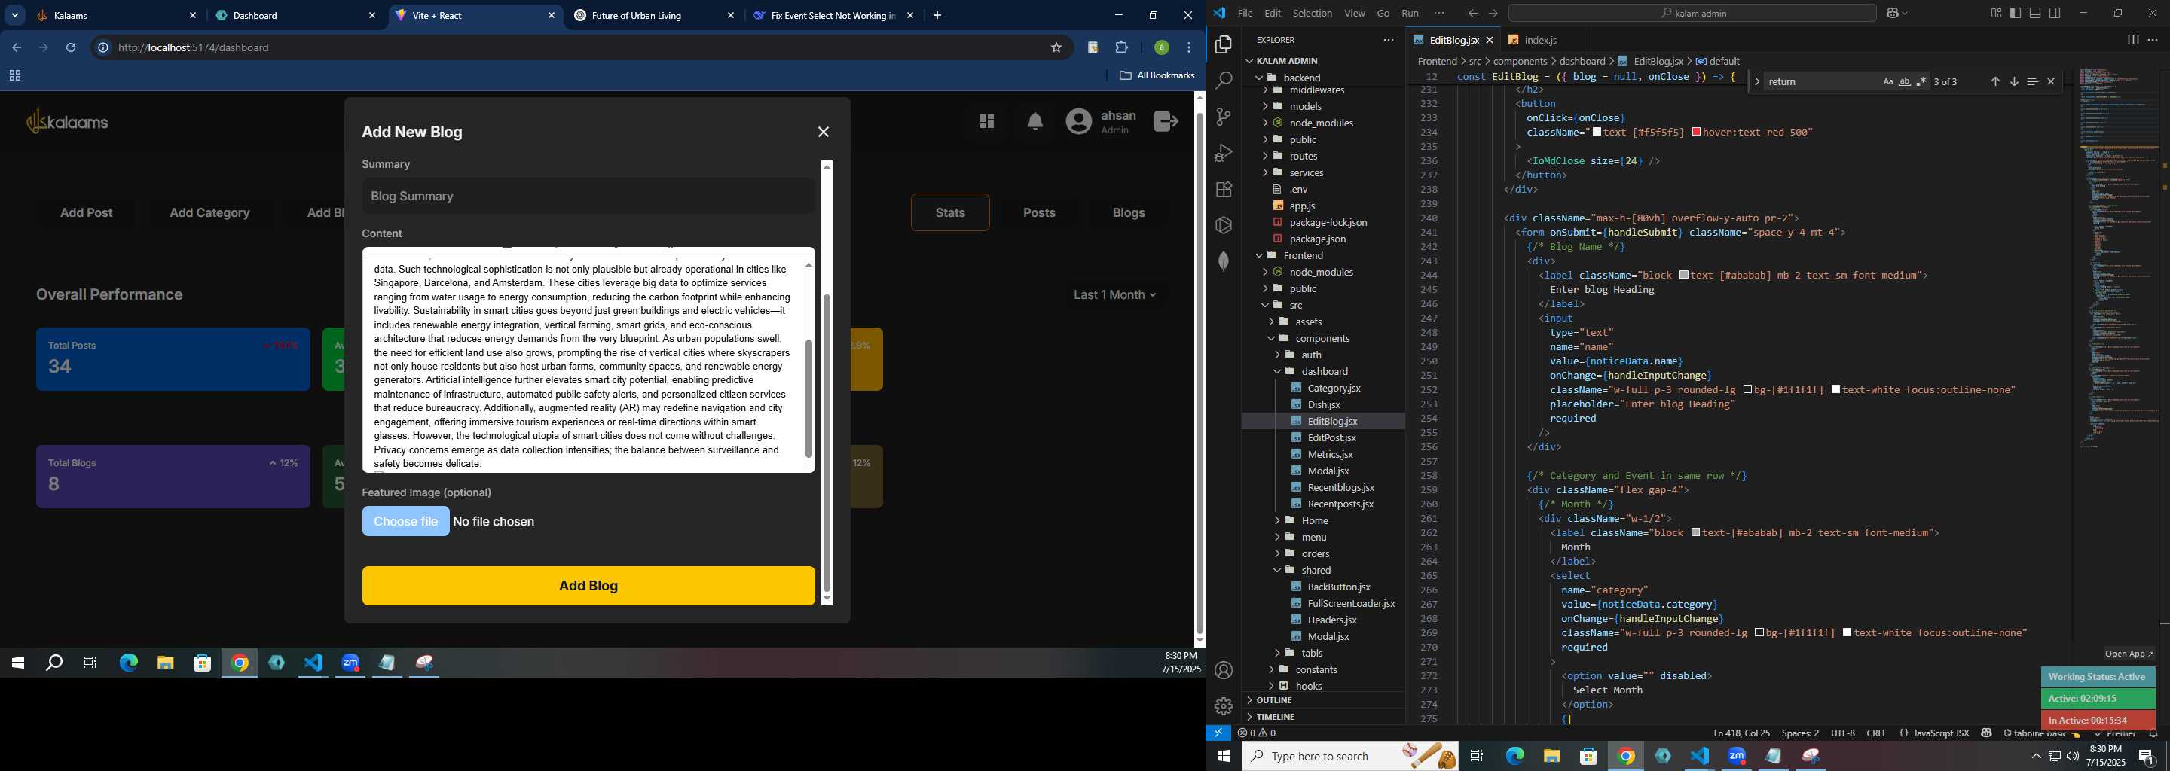Switch to the index.js editor tab

(x=1541, y=40)
